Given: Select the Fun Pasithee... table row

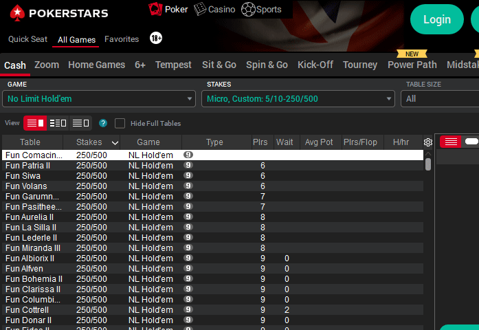Looking at the screenshot, I should 212,206.
